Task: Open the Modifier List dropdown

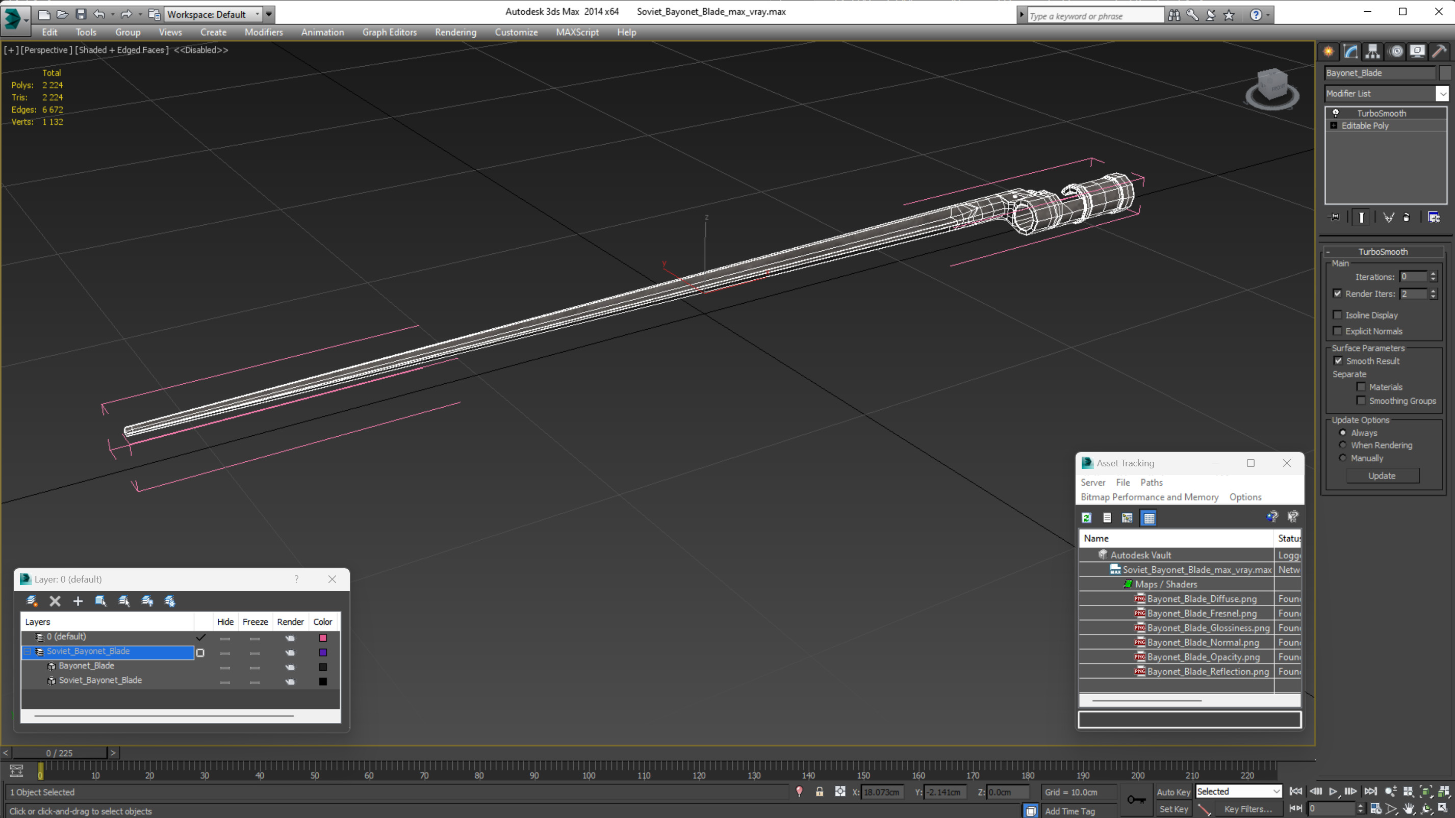Action: pyautogui.click(x=1442, y=94)
